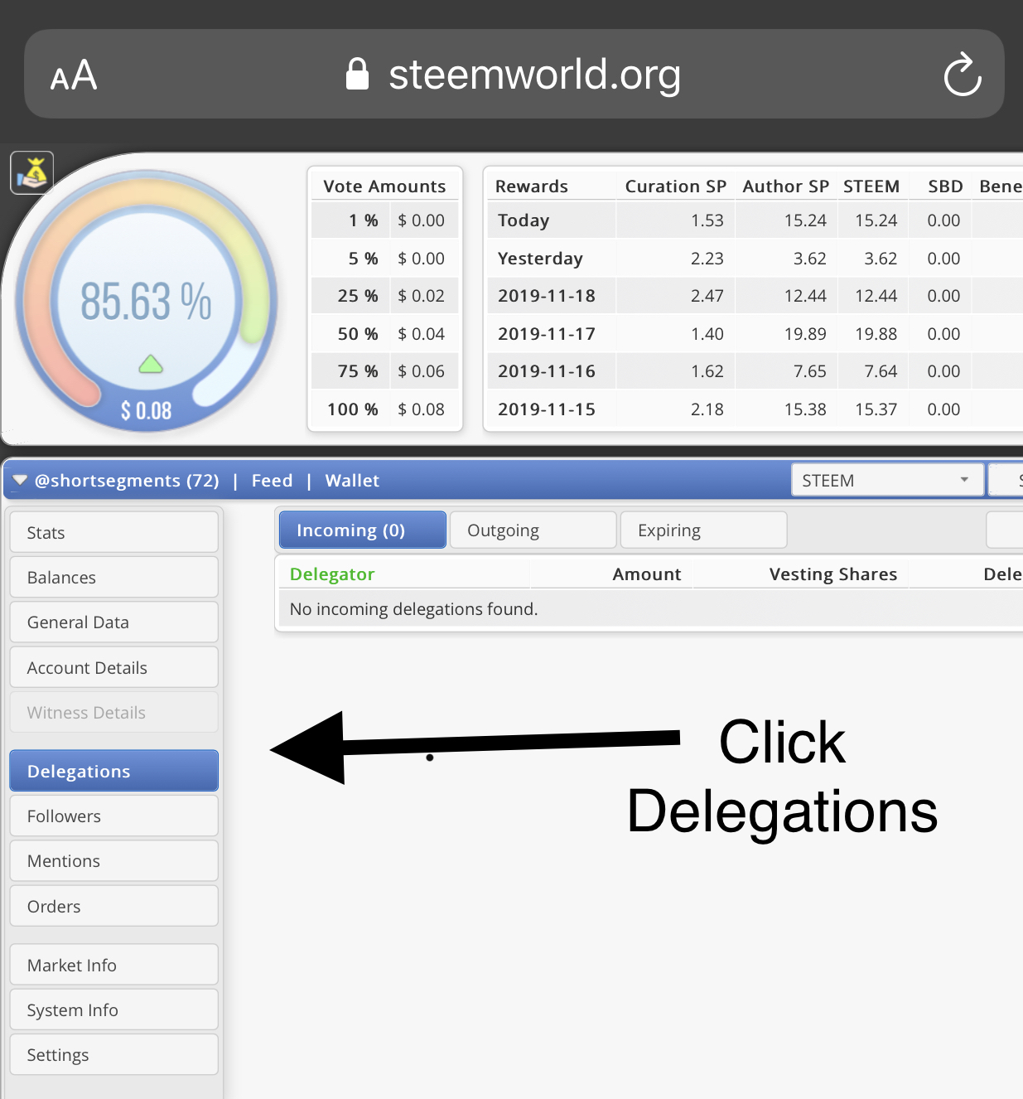
Task: Select the Witness Details item
Action: tap(114, 712)
